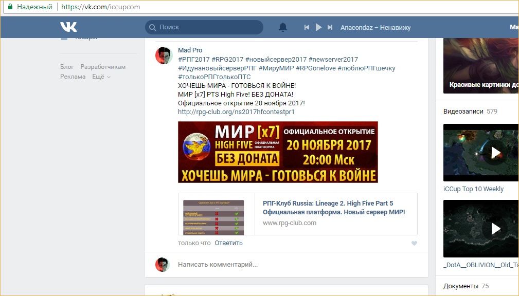Open the МИР x7 banner image
Image resolution: width=519 pixels, height=296 pixels.
tap(278, 152)
